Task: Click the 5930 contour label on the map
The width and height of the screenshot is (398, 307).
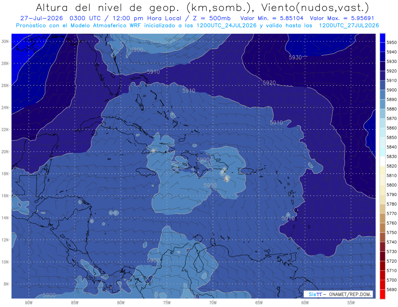Action: pos(295,57)
